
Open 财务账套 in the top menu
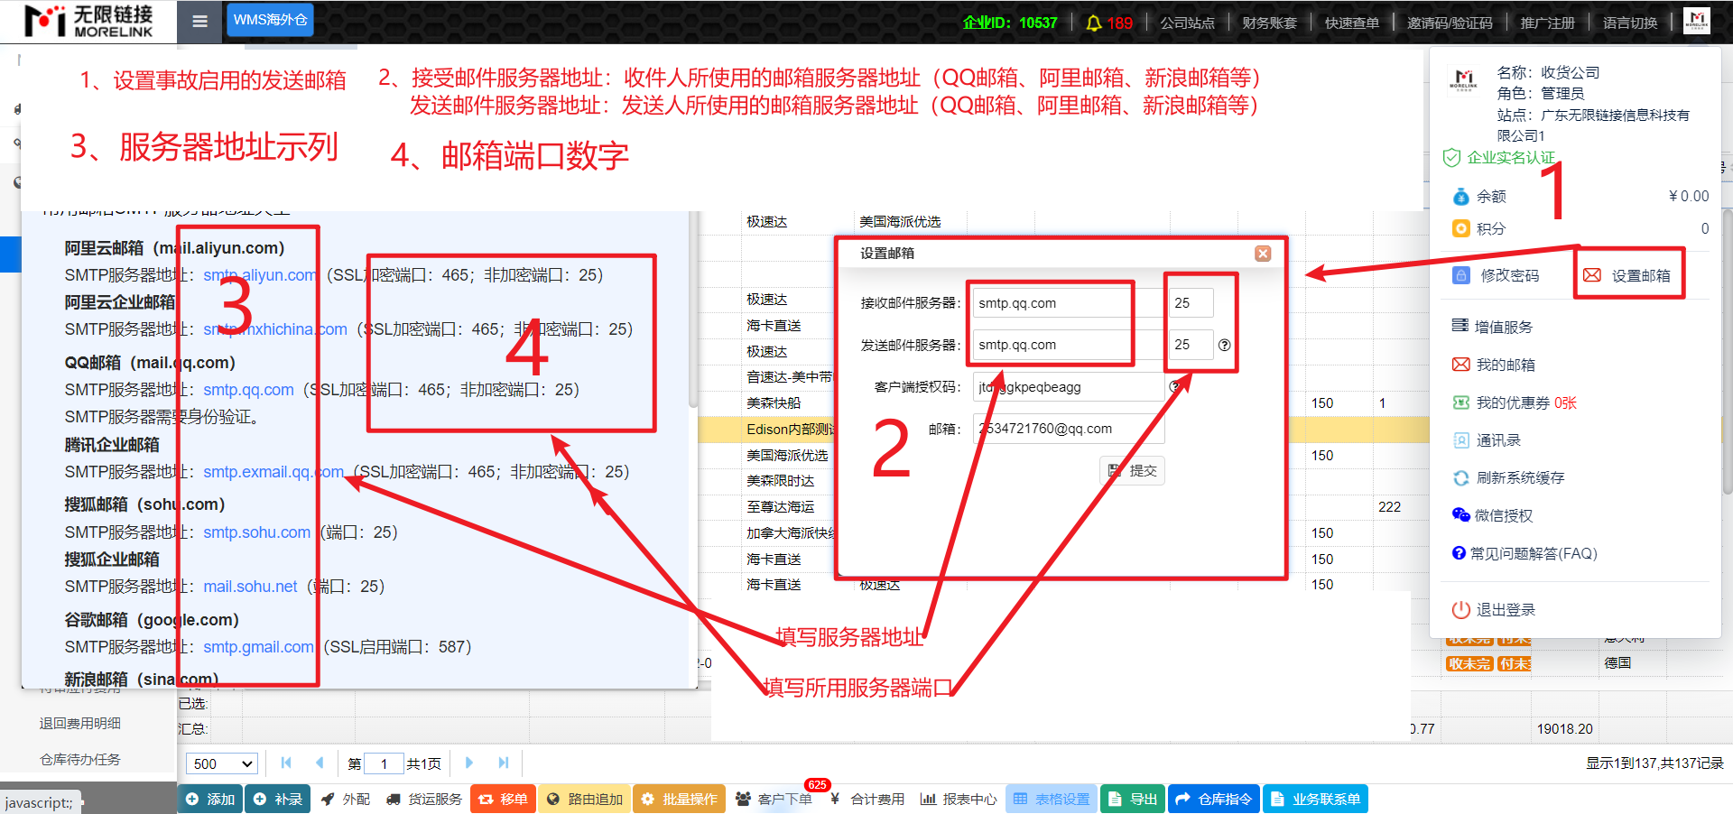[x=1269, y=23]
